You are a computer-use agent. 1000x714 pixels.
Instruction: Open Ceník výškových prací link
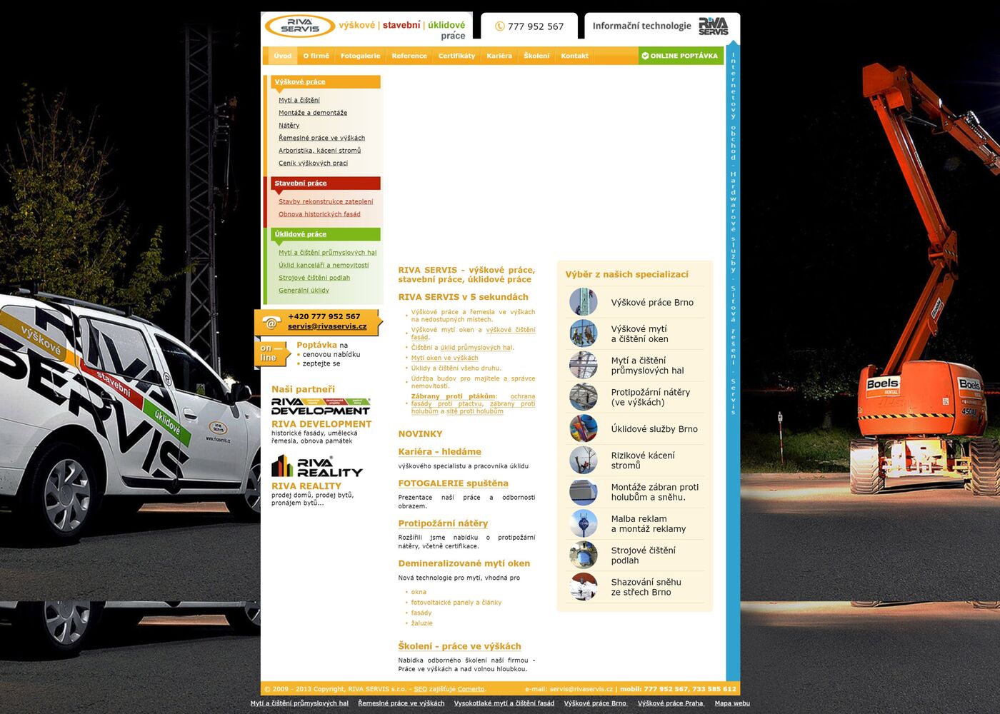pos(313,163)
